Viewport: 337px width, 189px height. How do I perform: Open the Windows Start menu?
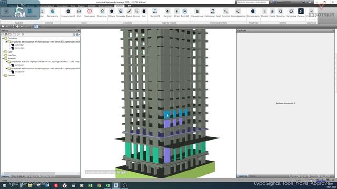point(4,185)
